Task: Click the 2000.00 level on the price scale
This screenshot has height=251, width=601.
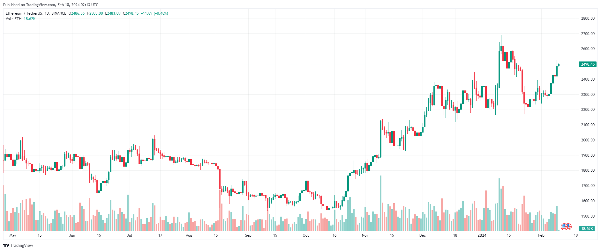Action: click(588, 140)
